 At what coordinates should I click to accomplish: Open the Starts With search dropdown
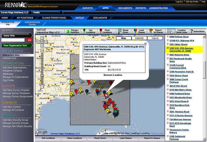click(x=17, y=35)
